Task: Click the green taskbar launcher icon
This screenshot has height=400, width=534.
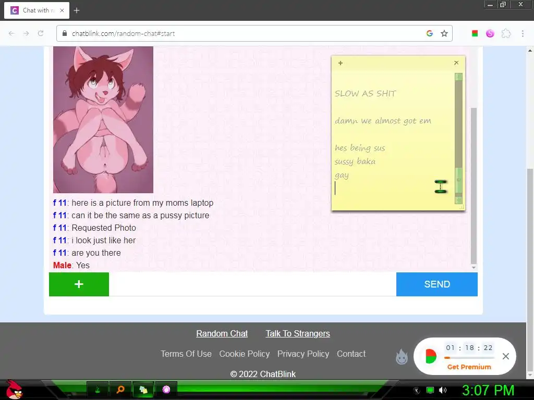Action: coord(98,390)
